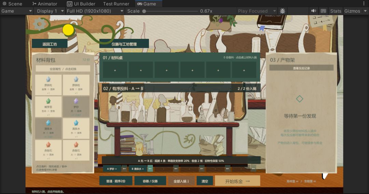The height and width of the screenshot is (194, 369).
Task: Open the Play Focused dropdown
Action: click(257, 11)
